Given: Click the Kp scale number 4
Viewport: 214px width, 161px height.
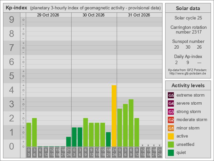Looking at the screenshot, I should pyautogui.click(x=12, y=90).
